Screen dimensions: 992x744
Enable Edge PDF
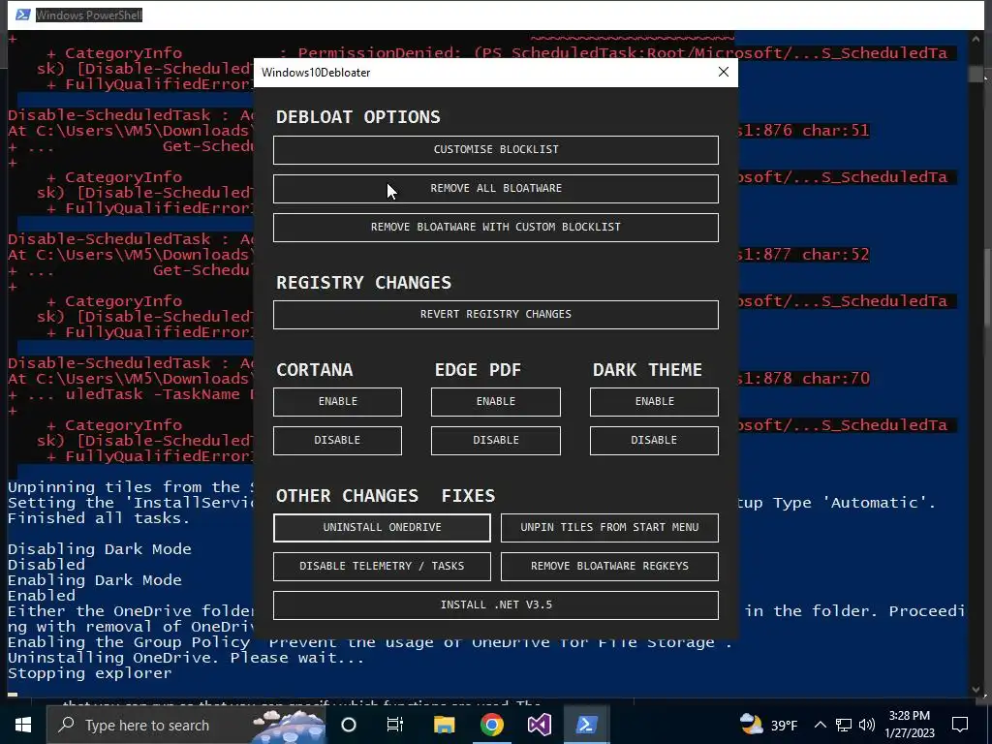(x=495, y=402)
